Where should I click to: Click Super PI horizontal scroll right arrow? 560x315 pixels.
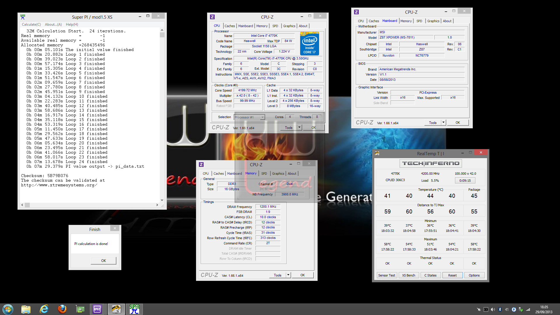157,205
